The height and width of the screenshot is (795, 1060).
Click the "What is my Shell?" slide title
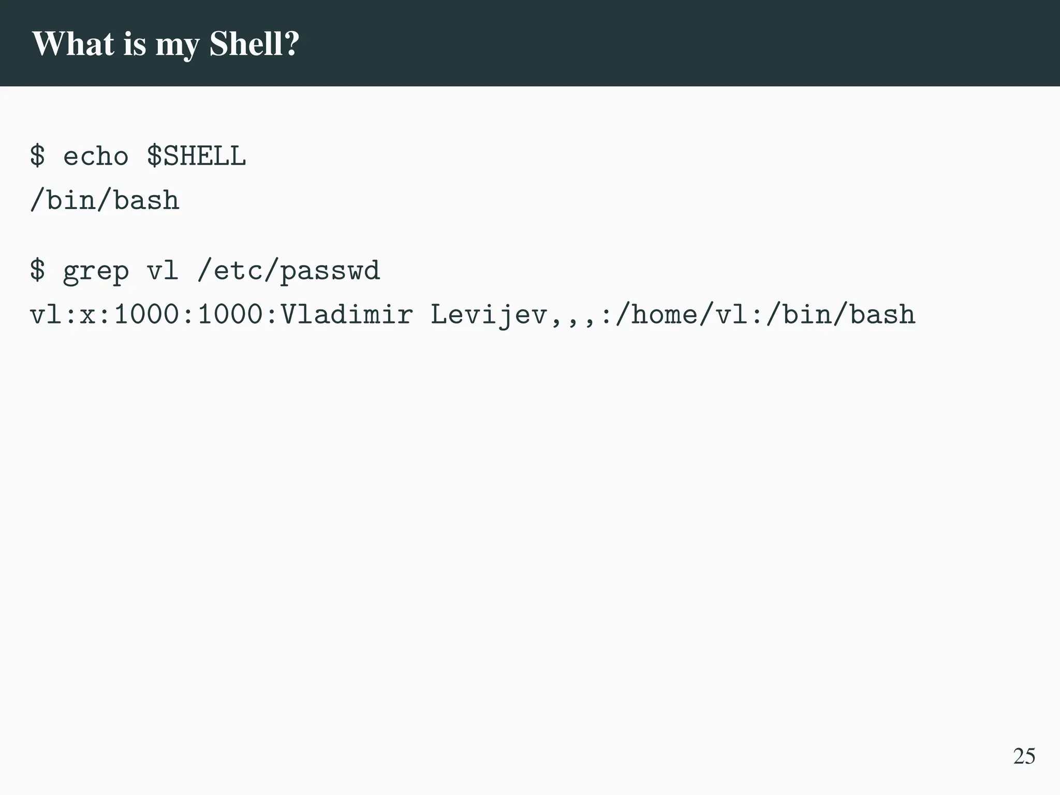point(166,44)
